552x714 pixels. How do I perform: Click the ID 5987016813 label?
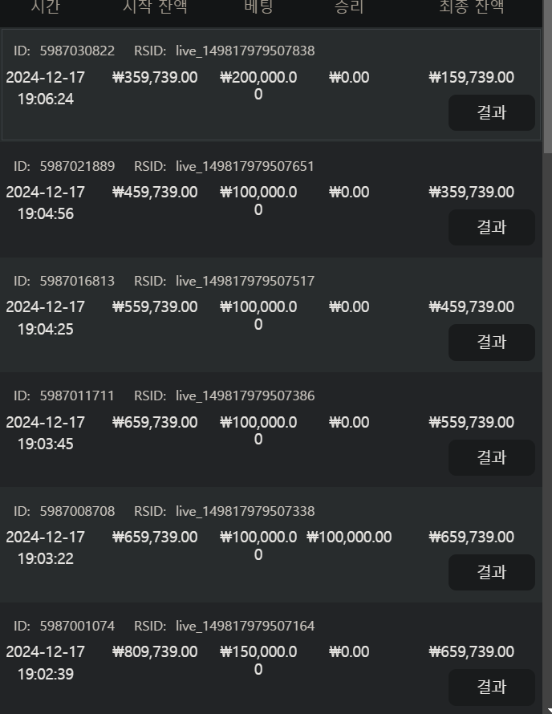(64, 281)
